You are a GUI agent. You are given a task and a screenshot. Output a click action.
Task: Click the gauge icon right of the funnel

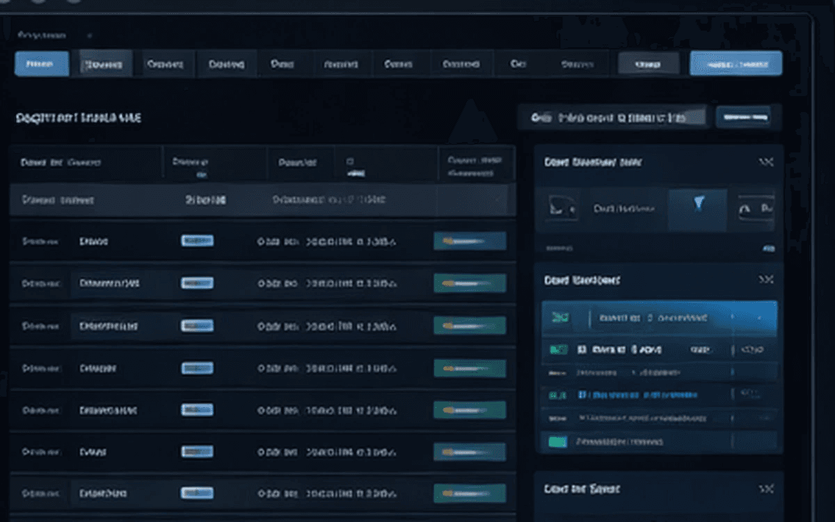click(x=756, y=208)
